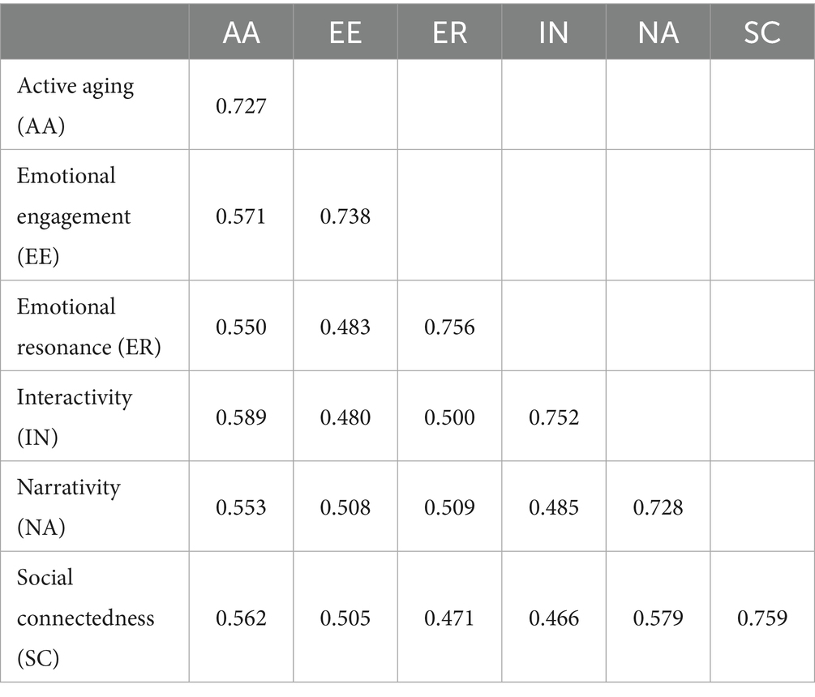Click the cell with value 0.728

point(658,507)
